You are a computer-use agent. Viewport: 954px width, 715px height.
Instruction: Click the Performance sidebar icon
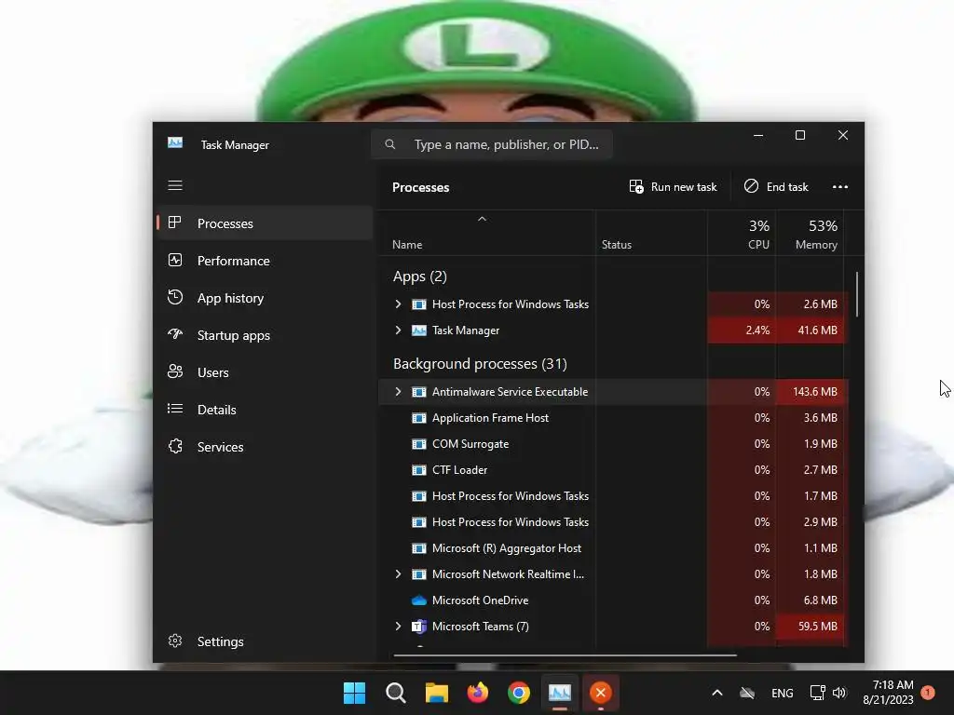point(174,261)
